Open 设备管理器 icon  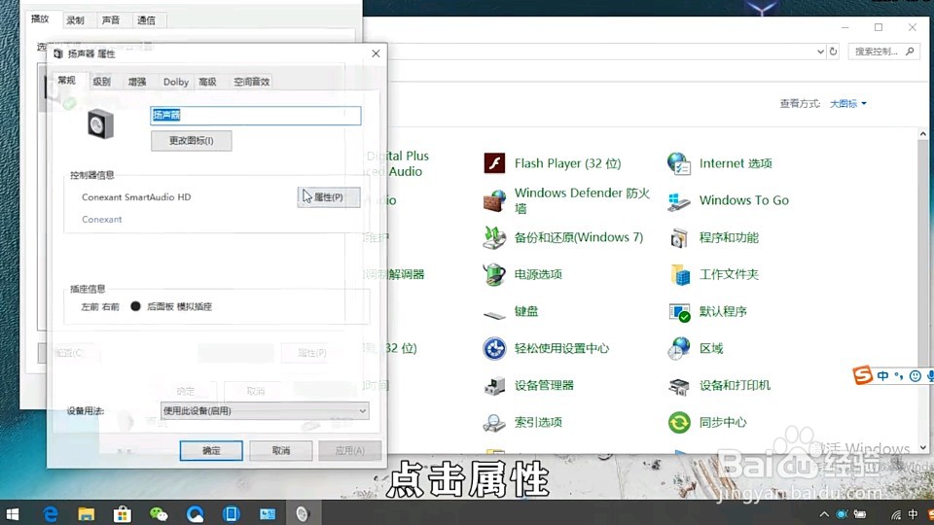tap(494, 386)
